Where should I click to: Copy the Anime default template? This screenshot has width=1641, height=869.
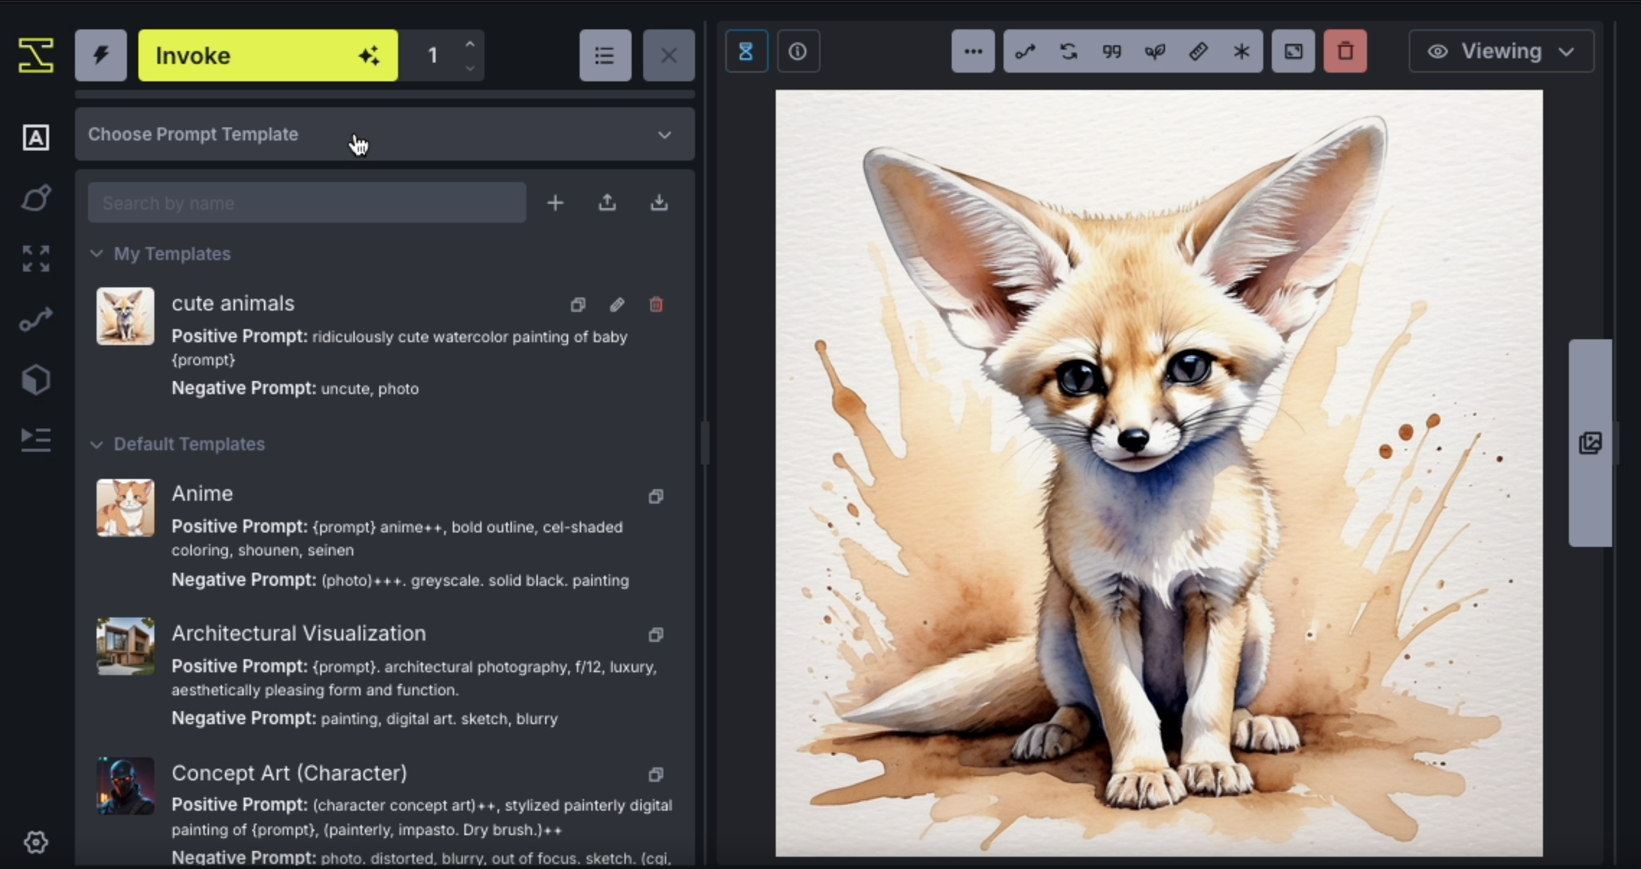[655, 496]
